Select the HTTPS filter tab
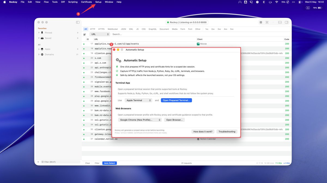 pyautogui.click(x=101, y=29)
